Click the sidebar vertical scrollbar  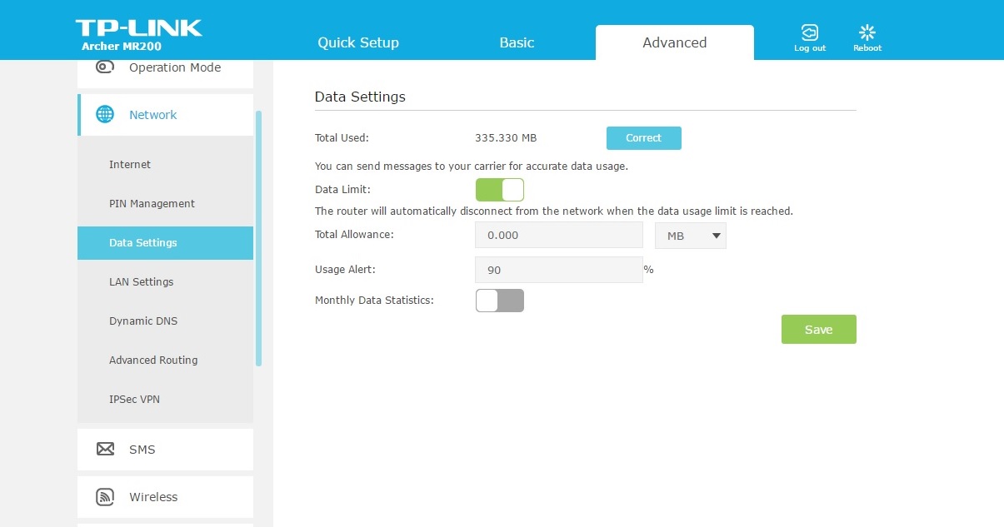[258, 238]
